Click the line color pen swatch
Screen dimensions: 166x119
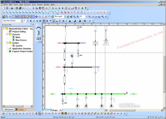point(75,21)
